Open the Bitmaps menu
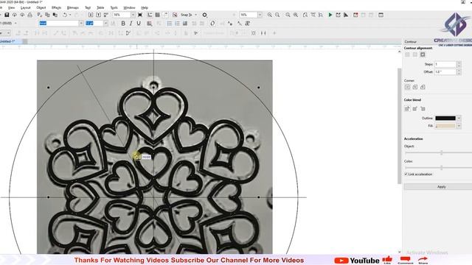The height and width of the screenshot is (265, 472). 73,7
